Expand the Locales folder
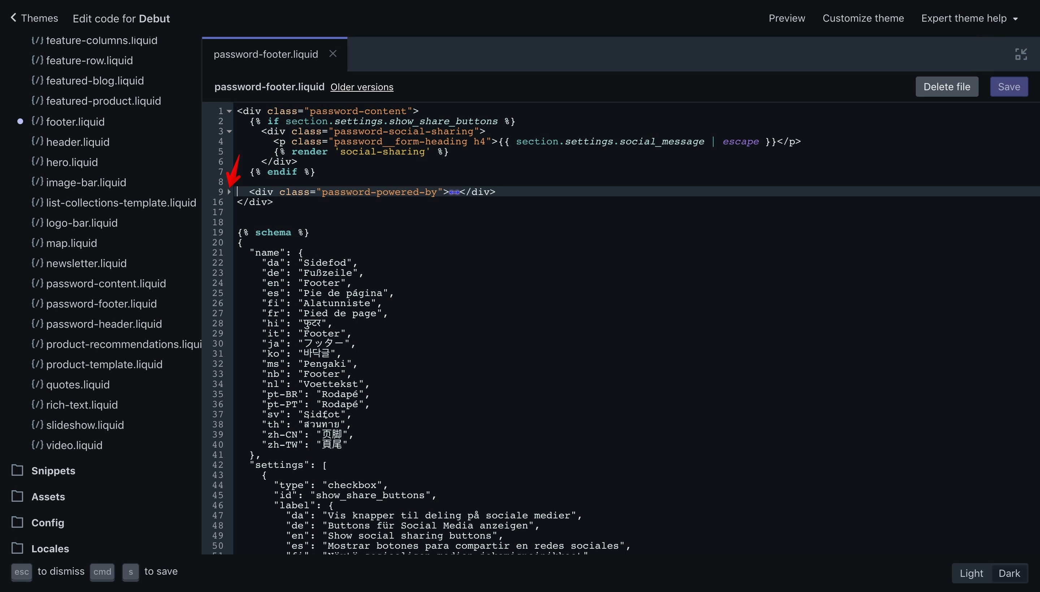 50,549
